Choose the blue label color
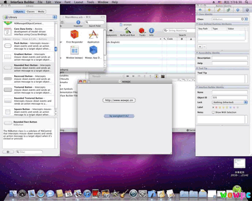This screenshot has width=252, height=201. click(x=230, y=107)
